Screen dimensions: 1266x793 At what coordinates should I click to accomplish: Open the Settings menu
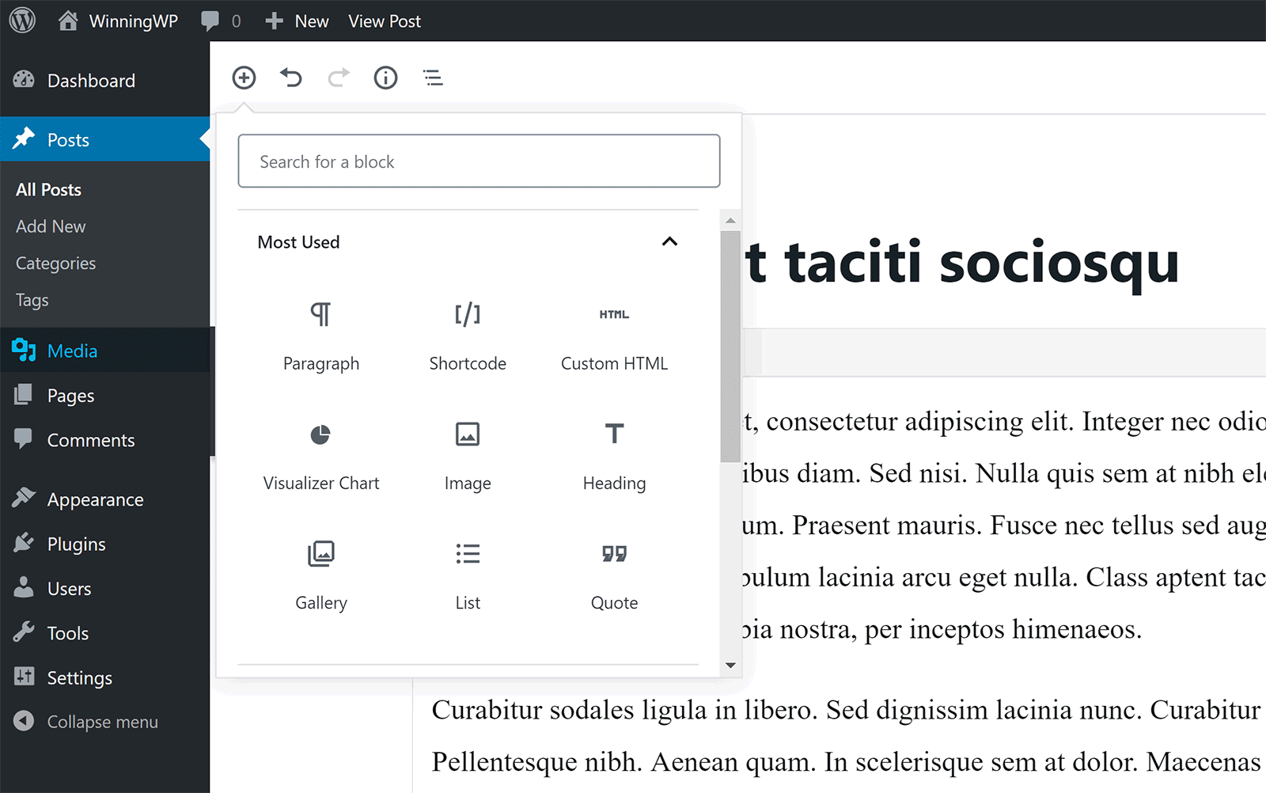pyautogui.click(x=104, y=678)
